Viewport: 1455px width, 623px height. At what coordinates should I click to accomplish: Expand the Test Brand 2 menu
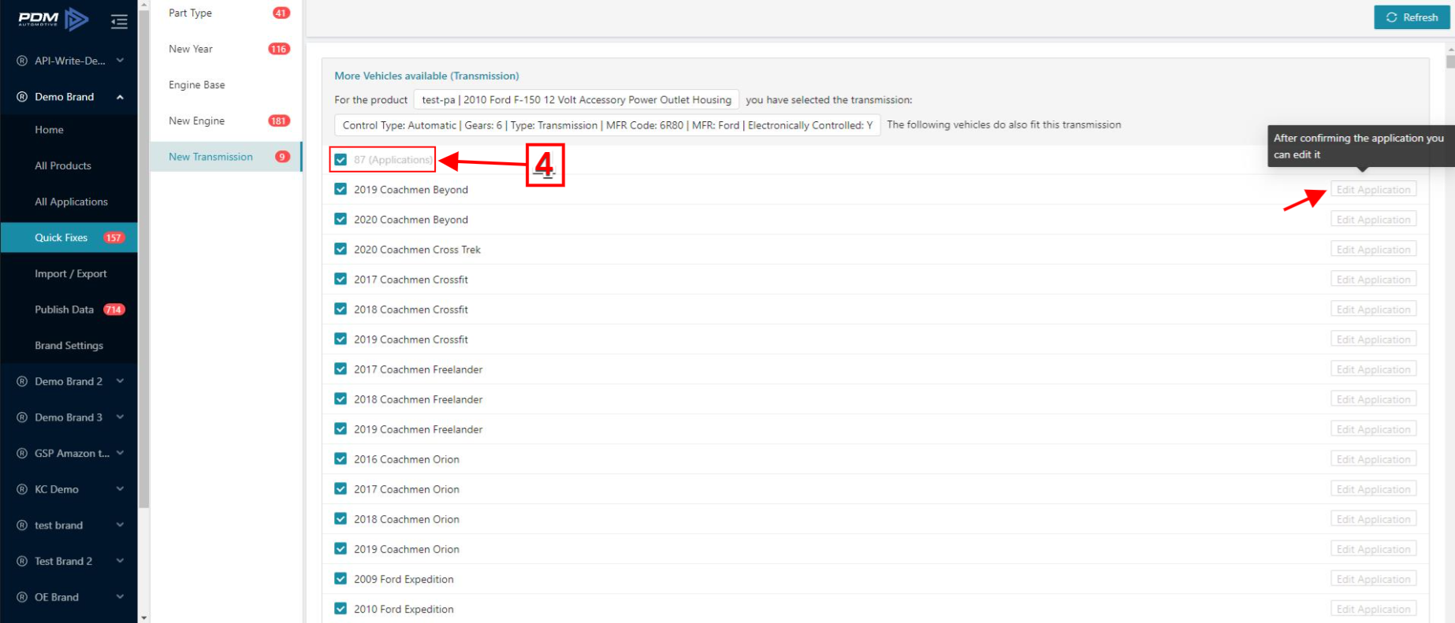coord(120,562)
